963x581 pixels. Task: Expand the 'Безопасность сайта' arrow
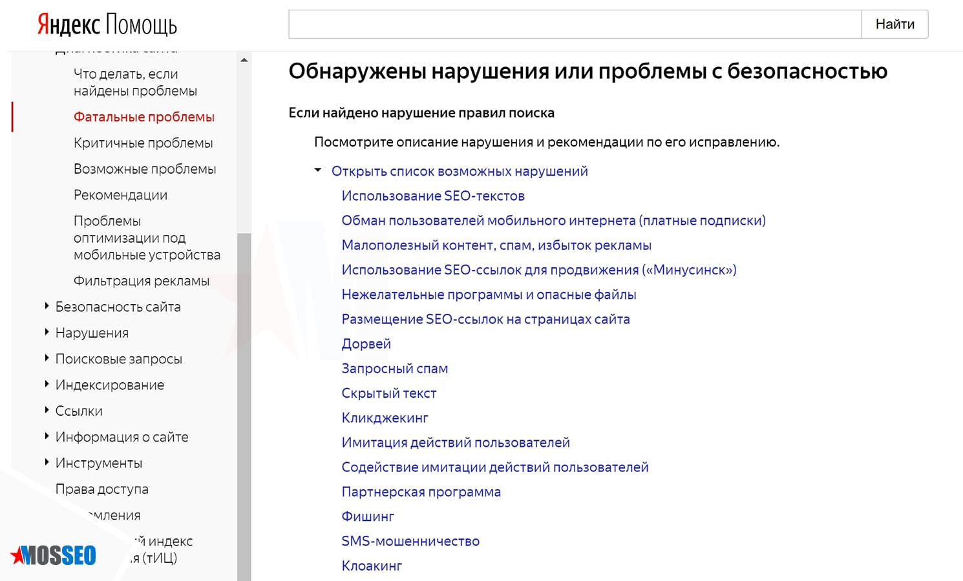(47, 306)
